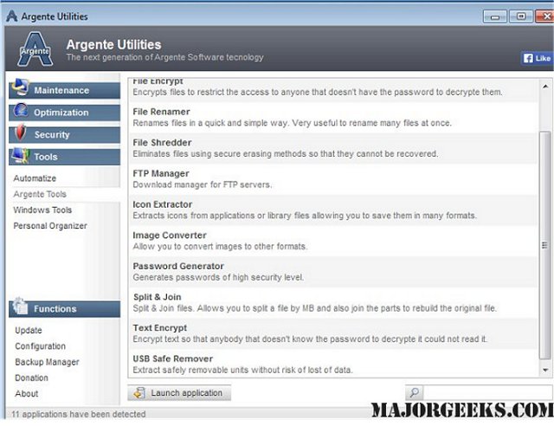Click the Facebook Like button
The width and height of the screenshot is (554, 426).
coord(537,58)
